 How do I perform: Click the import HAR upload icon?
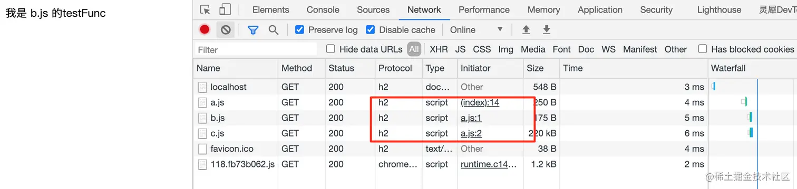point(526,30)
